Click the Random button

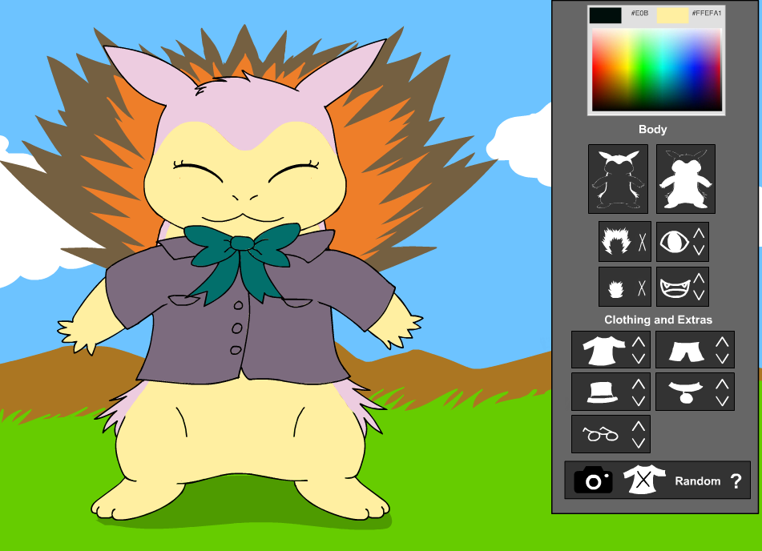(697, 481)
